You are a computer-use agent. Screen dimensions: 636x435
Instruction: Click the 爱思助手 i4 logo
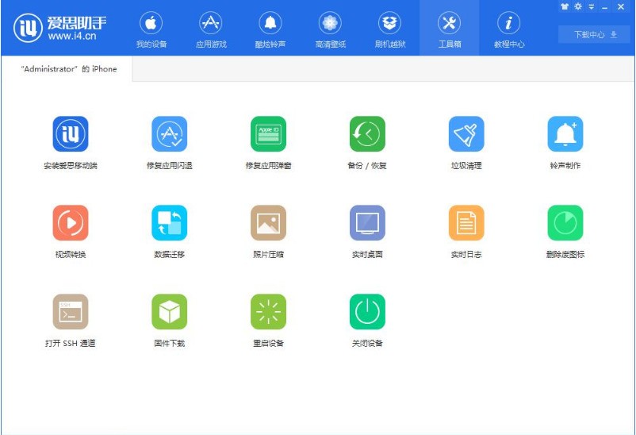click(x=60, y=28)
